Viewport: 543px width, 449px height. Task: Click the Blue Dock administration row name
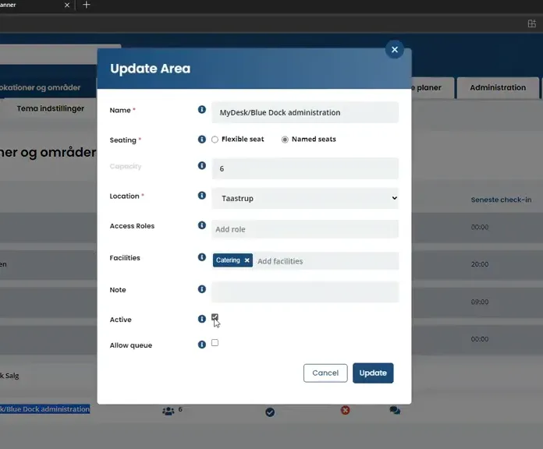[x=44, y=409]
